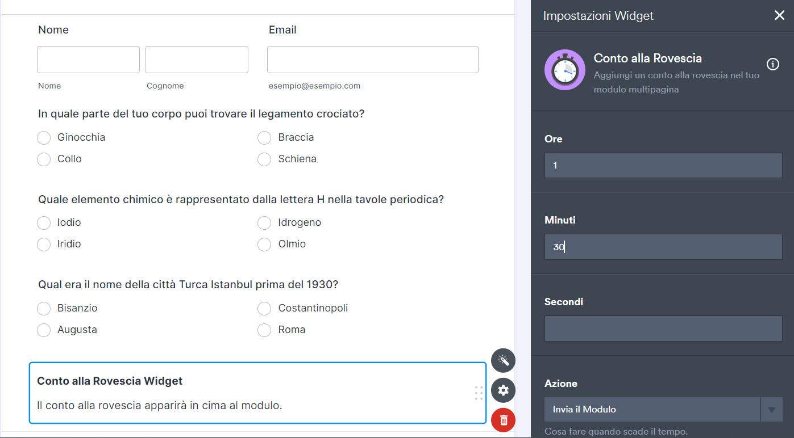Delete widget with red trash icon

tap(503, 420)
